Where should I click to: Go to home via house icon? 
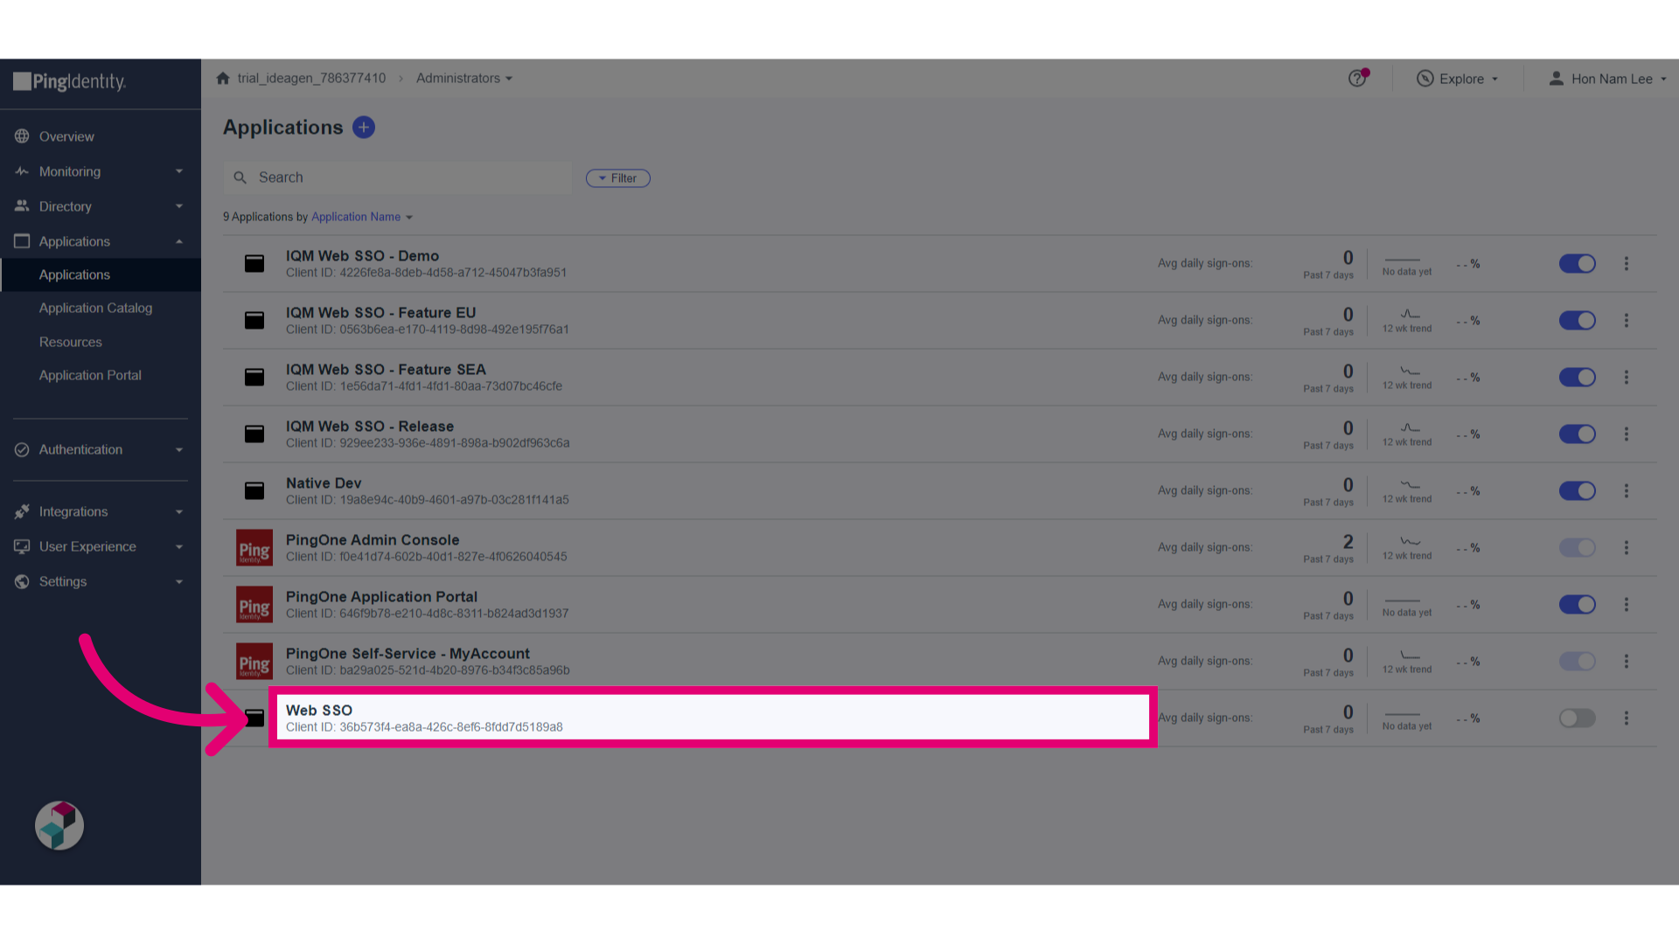(223, 78)
